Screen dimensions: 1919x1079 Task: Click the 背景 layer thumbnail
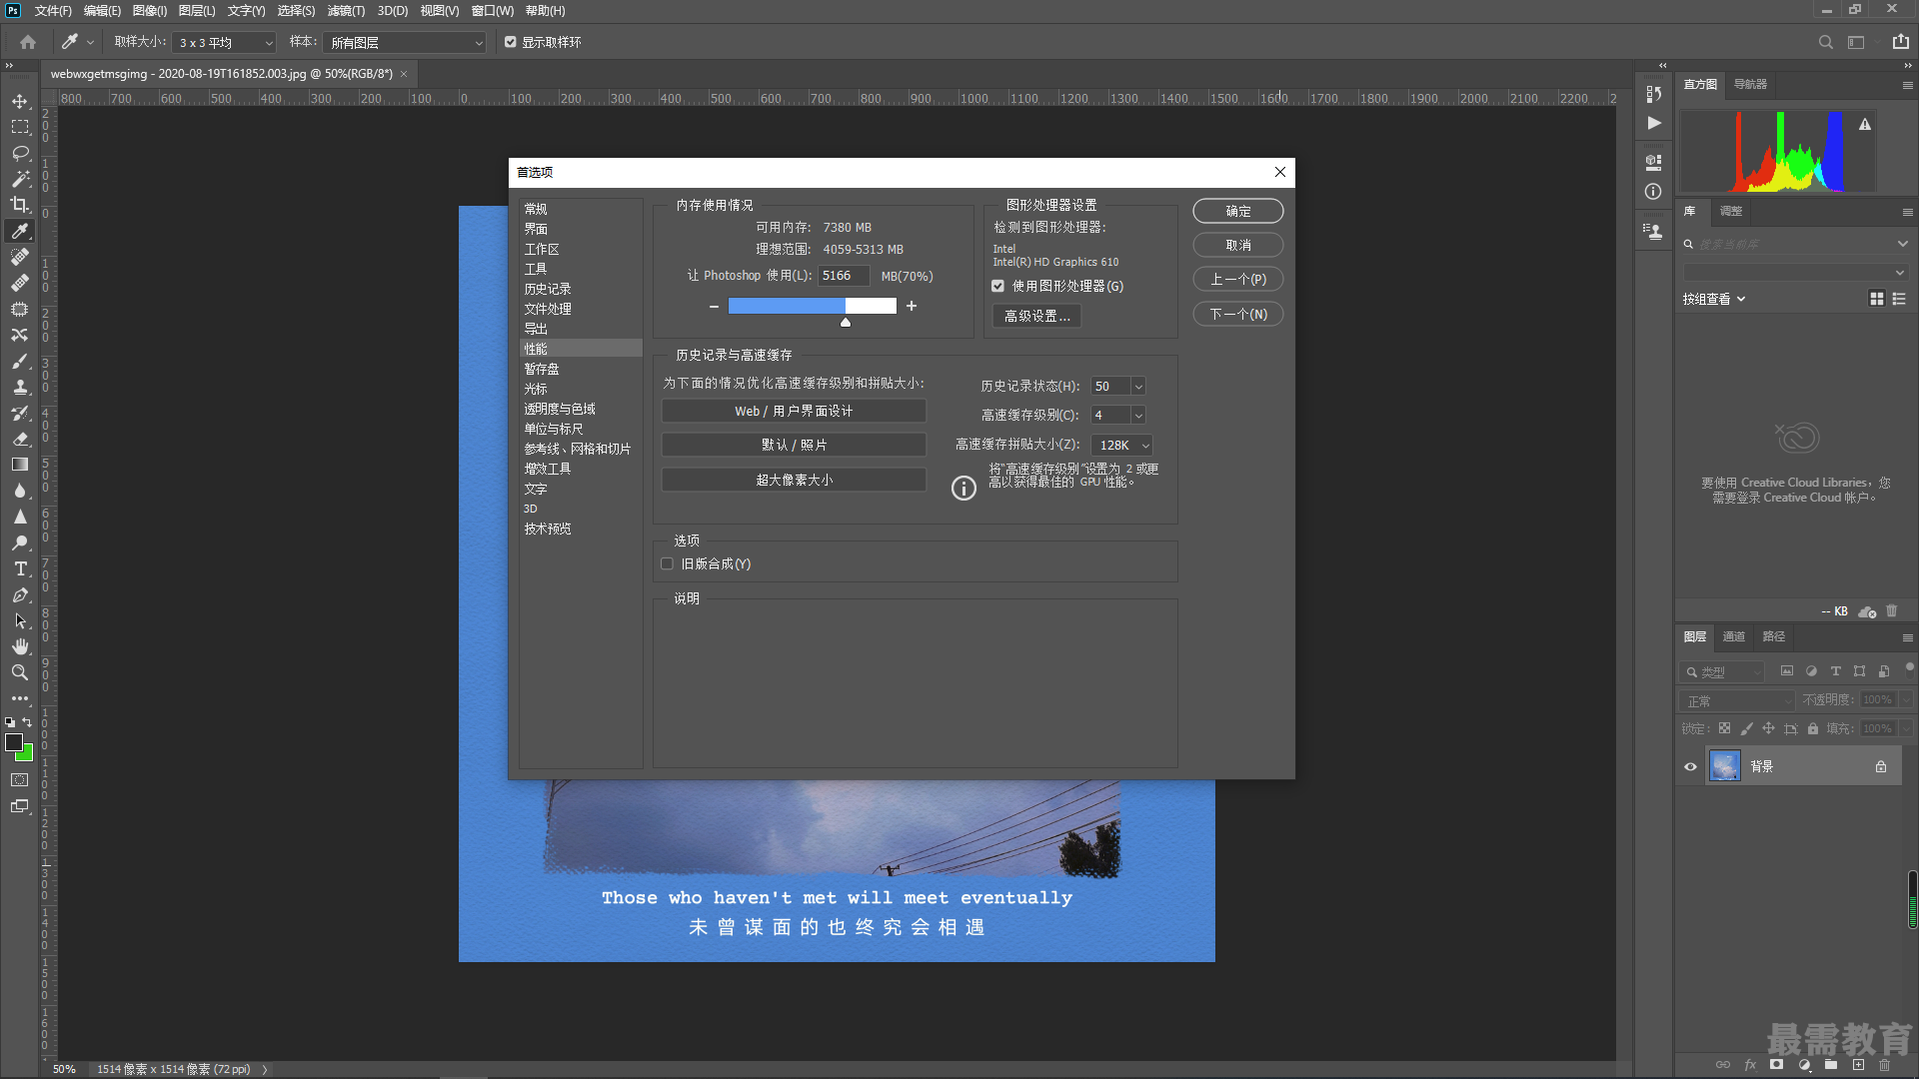click(1725, 766)
